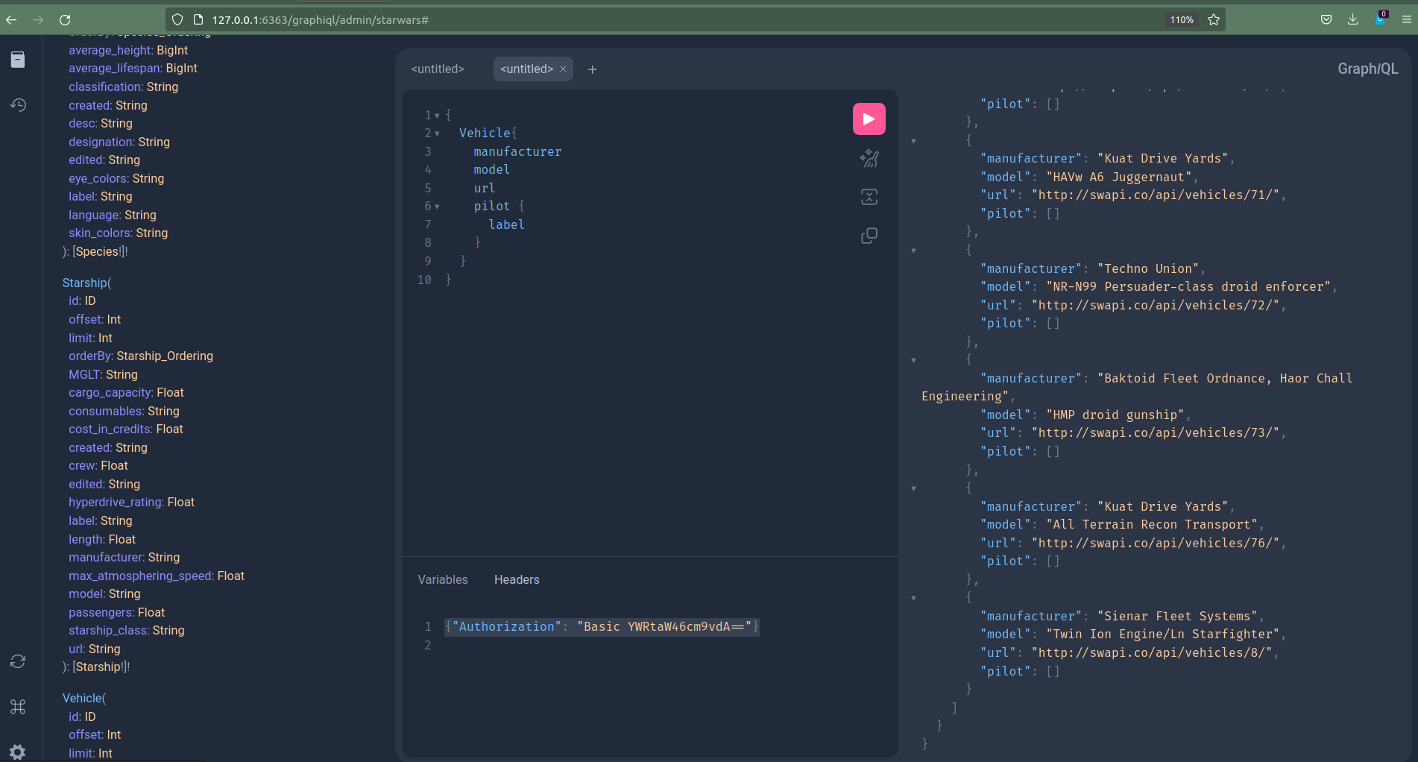Show the query history icon
This screenshot has width=1418, height=762.
(18, 105)
